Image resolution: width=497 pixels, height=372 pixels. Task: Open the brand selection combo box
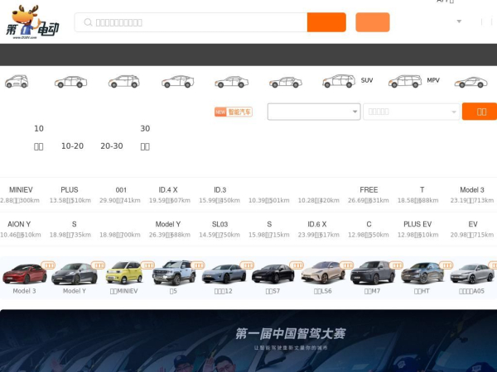coord(314,112)
